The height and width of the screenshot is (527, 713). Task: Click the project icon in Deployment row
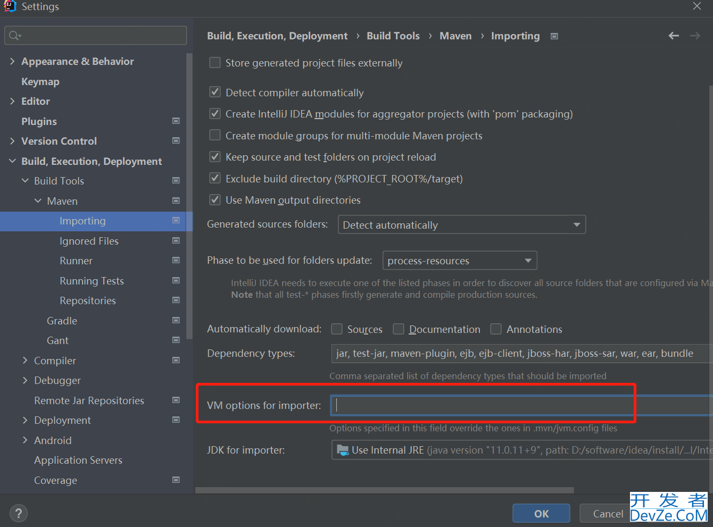(176, 420)
